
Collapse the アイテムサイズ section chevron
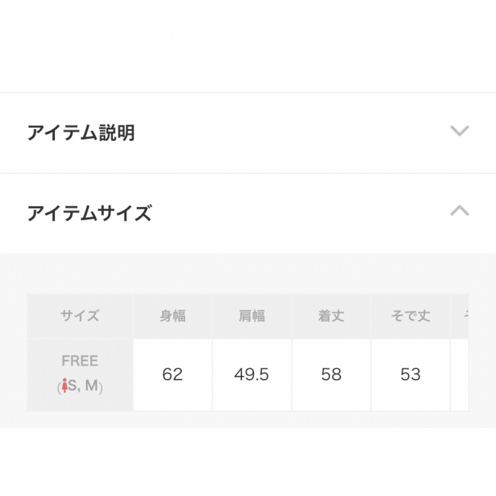(x=459, y=210)
